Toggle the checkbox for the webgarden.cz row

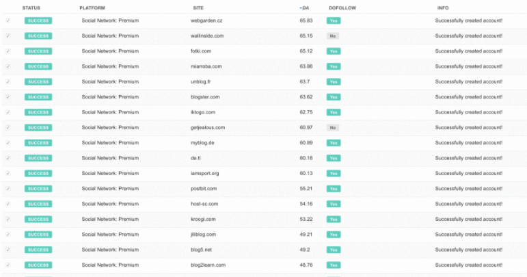tap(8, 21)
